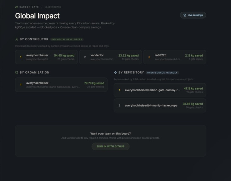Click the Global Impact heading
Viewport: 231px width, 181px height.
pyautogui.click(x=37, y=16)
